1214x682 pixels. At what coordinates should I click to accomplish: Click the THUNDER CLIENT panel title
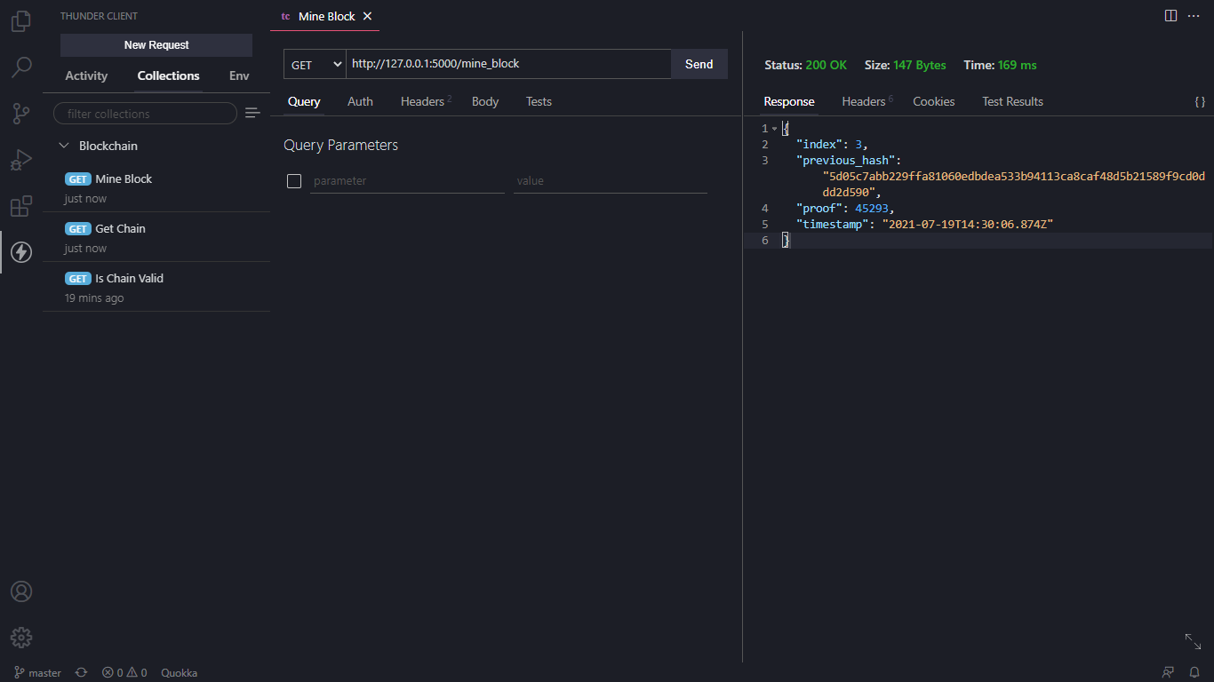(x=99, y=16)
